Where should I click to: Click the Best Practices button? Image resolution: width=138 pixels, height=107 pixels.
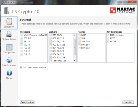[x=27, y=102]
